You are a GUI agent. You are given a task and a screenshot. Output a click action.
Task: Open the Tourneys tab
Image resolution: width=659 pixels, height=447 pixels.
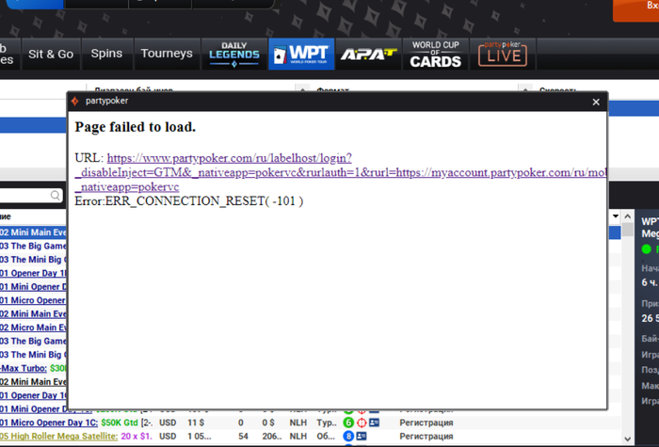[x=167, y=54]
